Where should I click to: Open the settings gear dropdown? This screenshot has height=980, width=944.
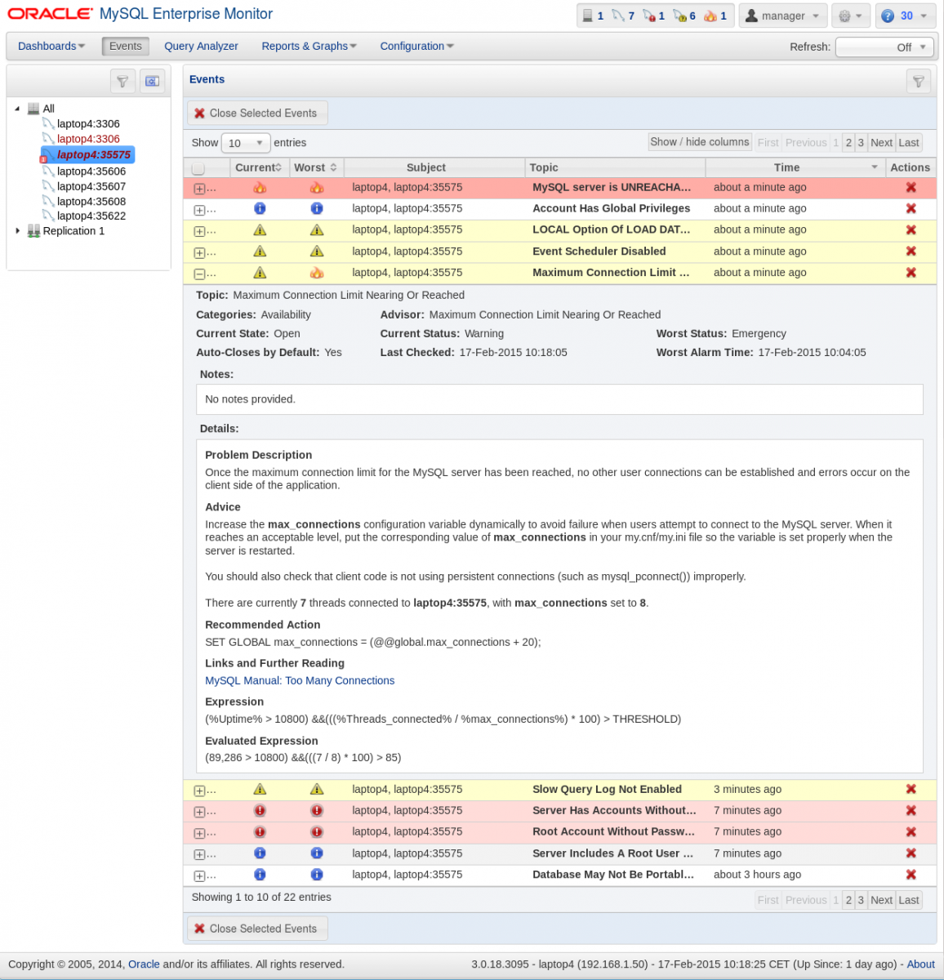tap(850, 16)
